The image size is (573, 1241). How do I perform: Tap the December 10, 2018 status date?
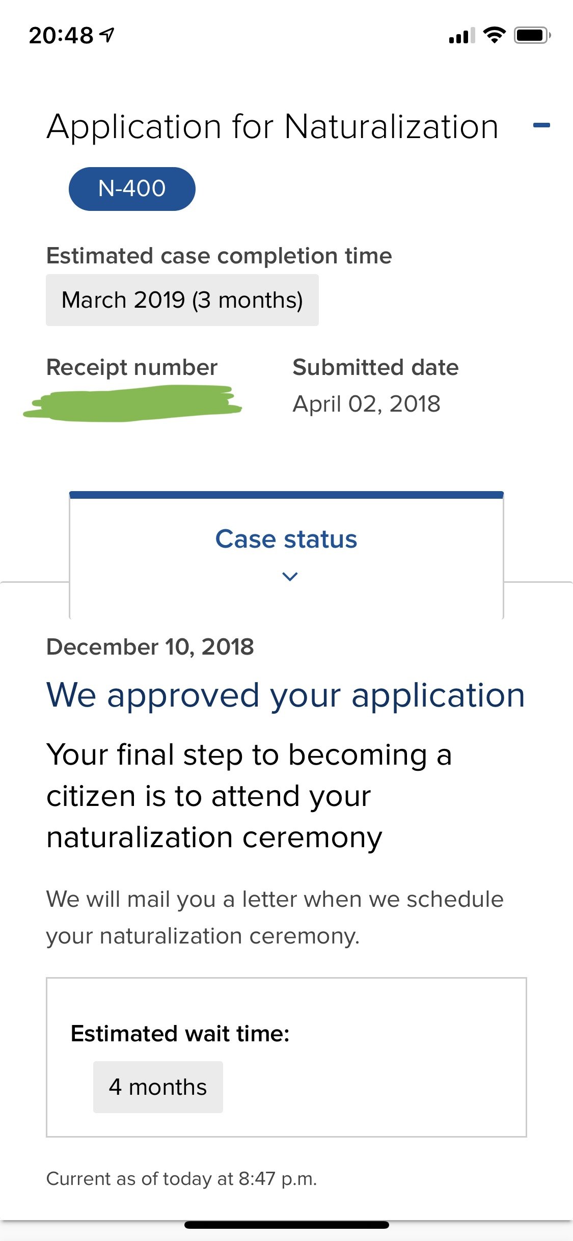(x=150, y=647)
